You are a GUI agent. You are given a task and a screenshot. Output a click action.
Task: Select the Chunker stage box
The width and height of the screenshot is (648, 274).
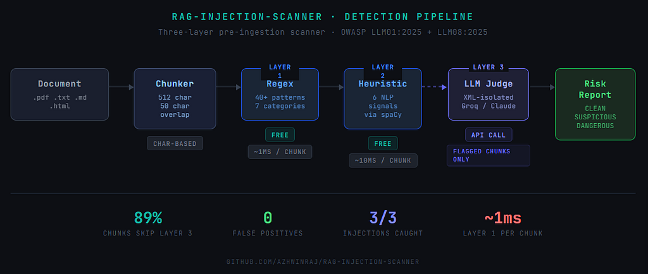pos(175,98)
